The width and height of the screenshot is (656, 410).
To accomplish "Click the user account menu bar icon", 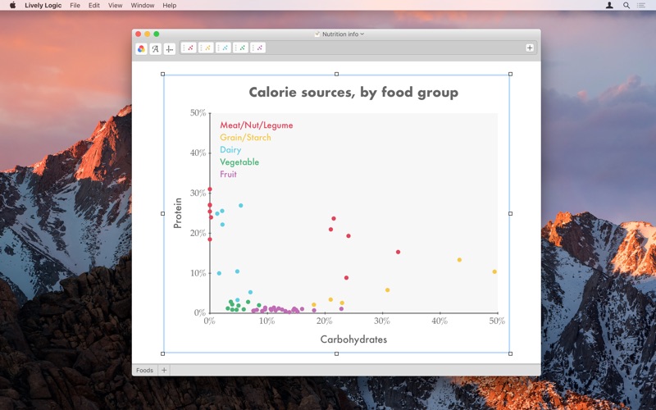I will click(x=609, y=6).
